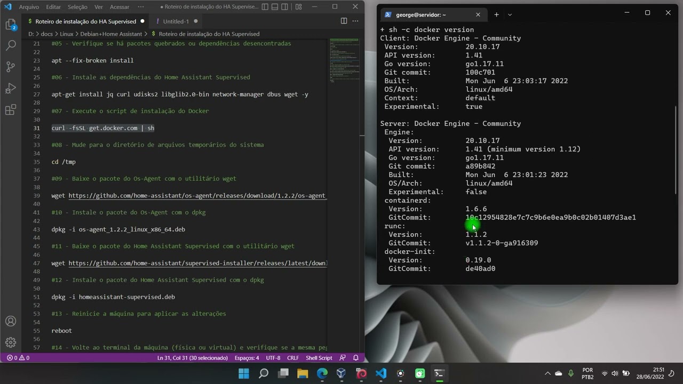The width and height of the screenshot is (683, 384).
Task: Click the Linux folder in the breadcrumb
Action: [67, 34]
